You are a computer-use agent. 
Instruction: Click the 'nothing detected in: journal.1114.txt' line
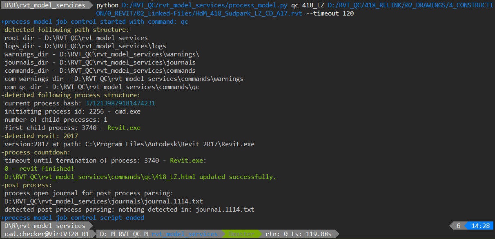pyautogui.click(x=129, y=210)
